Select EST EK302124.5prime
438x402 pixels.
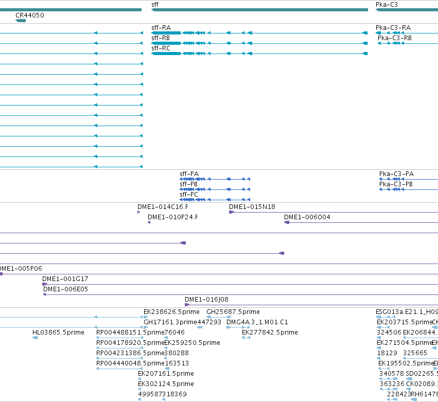pos(166,384)
